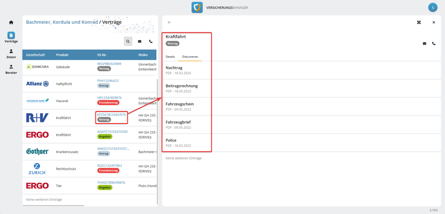The image size is (445, 214).
Task: Open the Berater sidebar section
Action: coord(11,69)
